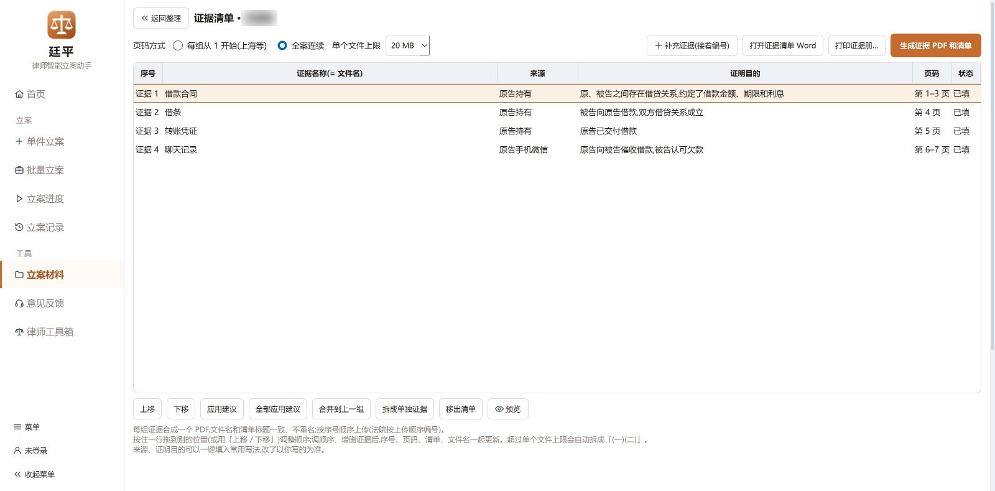The width and height of the screenshot is (995, 491).
Task: Click 全部应用建议 button
Action: pyautogui.click(x=278, y=409)
